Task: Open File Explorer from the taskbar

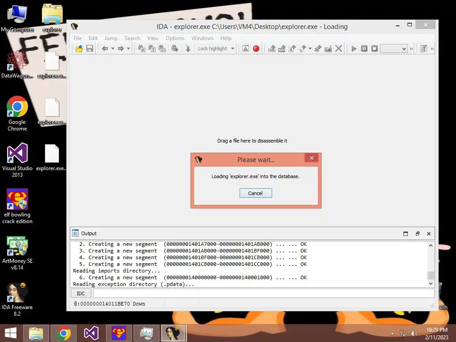Action: pos(36,333)
